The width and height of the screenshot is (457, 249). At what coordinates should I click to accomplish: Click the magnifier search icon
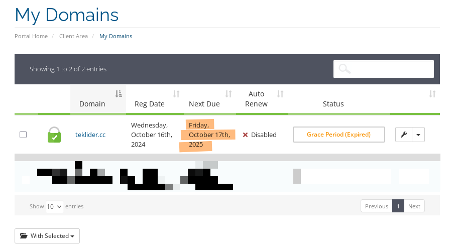[345, 69]
